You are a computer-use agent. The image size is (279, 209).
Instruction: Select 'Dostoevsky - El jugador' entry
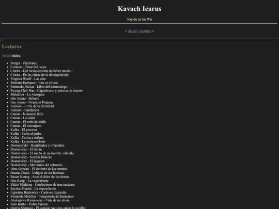coord(27,161)
